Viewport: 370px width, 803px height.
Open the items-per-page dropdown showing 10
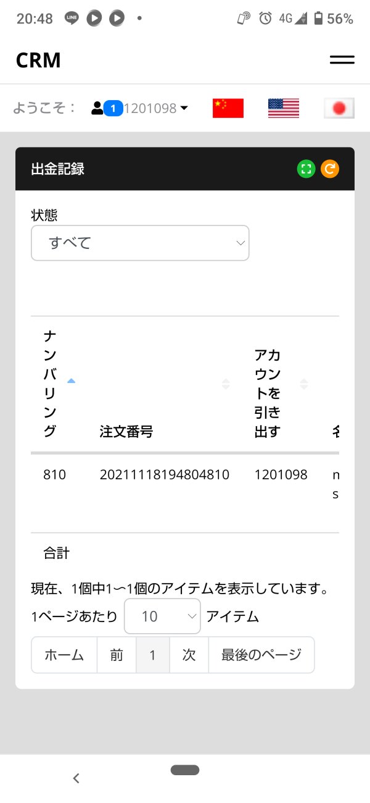pos(162,616)
